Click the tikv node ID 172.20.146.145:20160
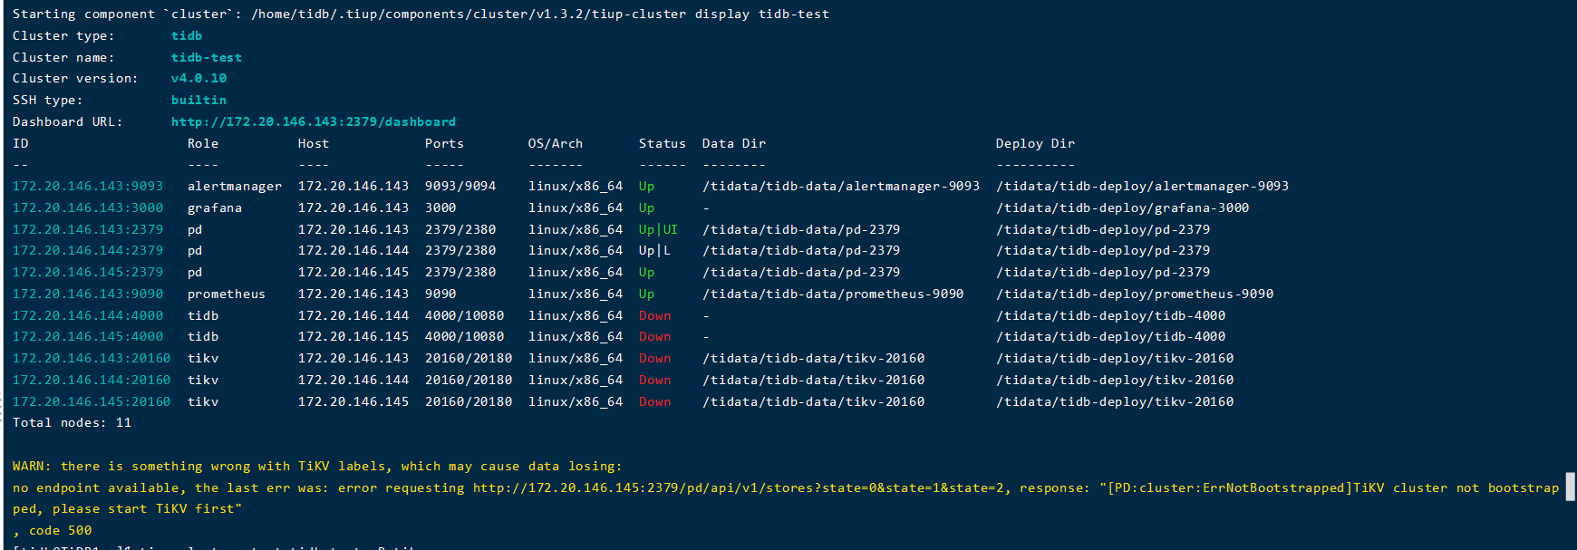 [x=92, y=401]
